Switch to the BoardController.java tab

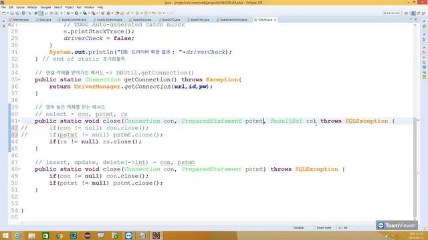[x=72, y=19]
